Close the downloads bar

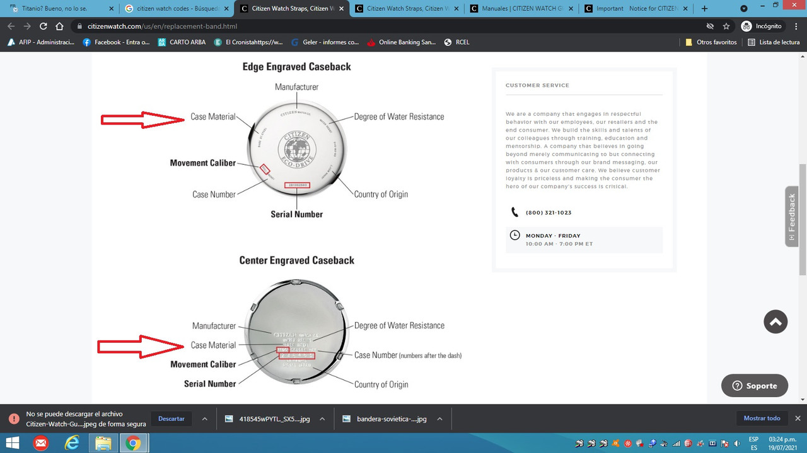tap(798, 418)
